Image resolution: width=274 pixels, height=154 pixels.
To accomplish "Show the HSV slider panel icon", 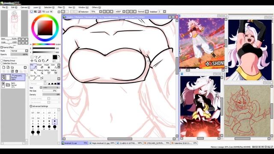I will (x=39, y=12).
